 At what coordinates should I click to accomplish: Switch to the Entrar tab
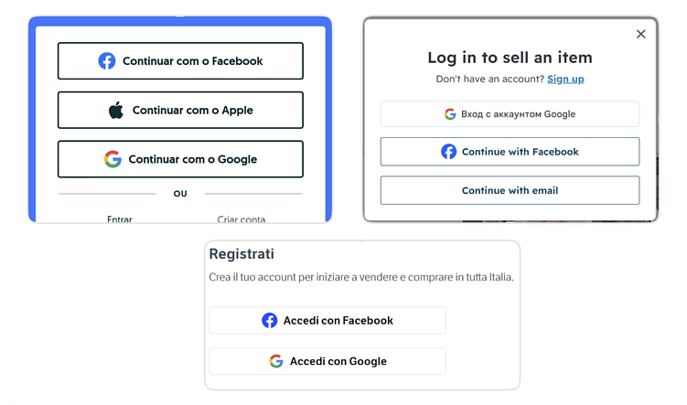click(119, 219)
